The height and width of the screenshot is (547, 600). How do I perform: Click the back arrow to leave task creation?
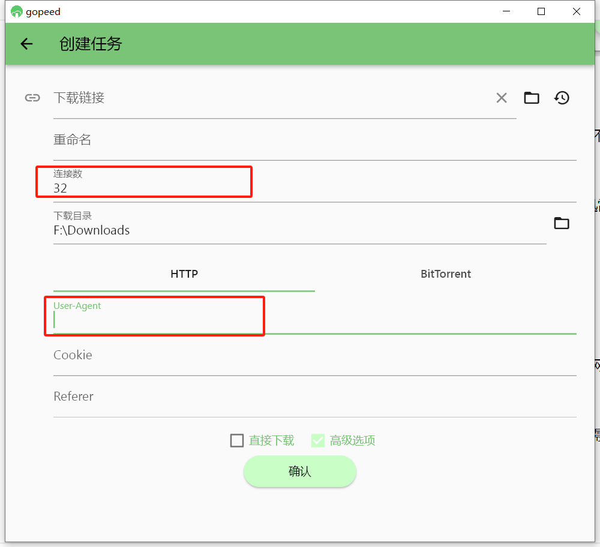[x=26, y=43]
